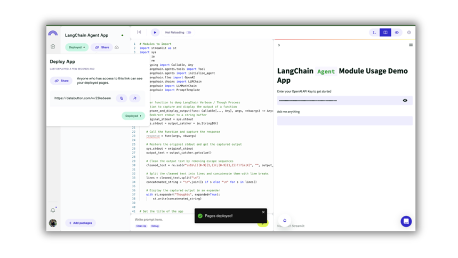Image resolution: width=458 pixels, height=258 pixels.
Task: Open the home icon in left sidebar
Action: (53, 46)
